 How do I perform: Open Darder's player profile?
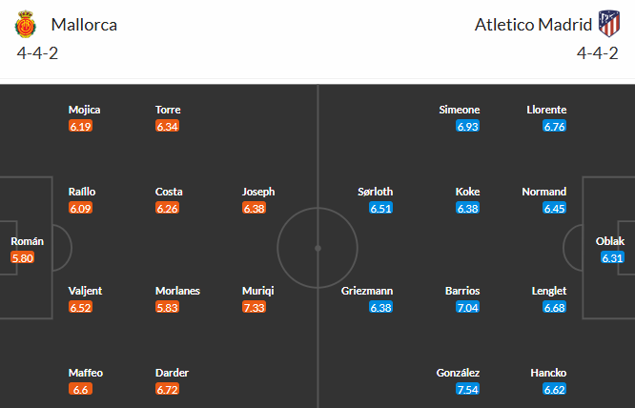click(x=168, y=373)
